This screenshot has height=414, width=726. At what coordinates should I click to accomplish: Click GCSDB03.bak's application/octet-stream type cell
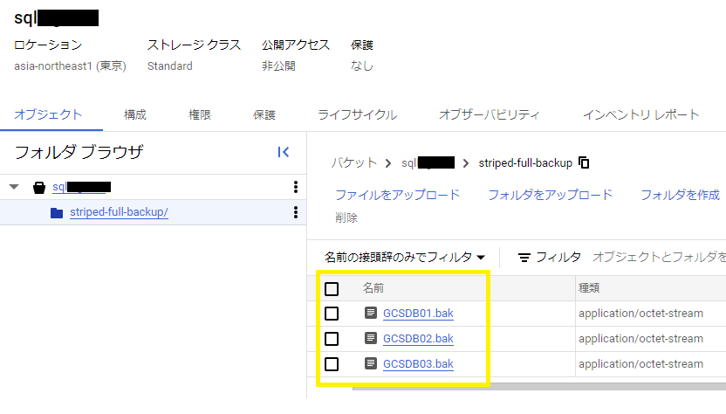[640, 364]
